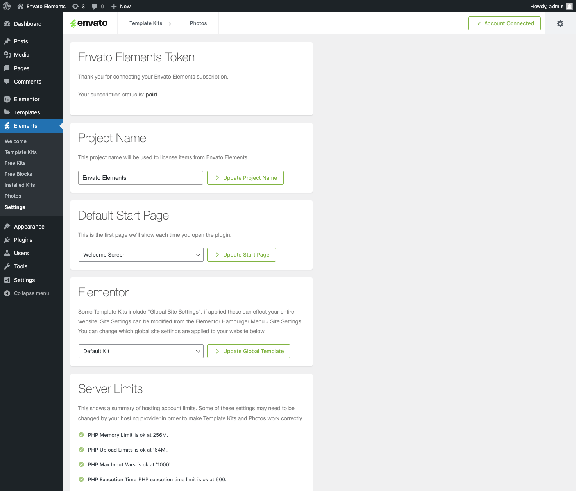Screen dimensions: 576x491
Task: Click the Pages icon in sidebar
Action: pos(7,68)
